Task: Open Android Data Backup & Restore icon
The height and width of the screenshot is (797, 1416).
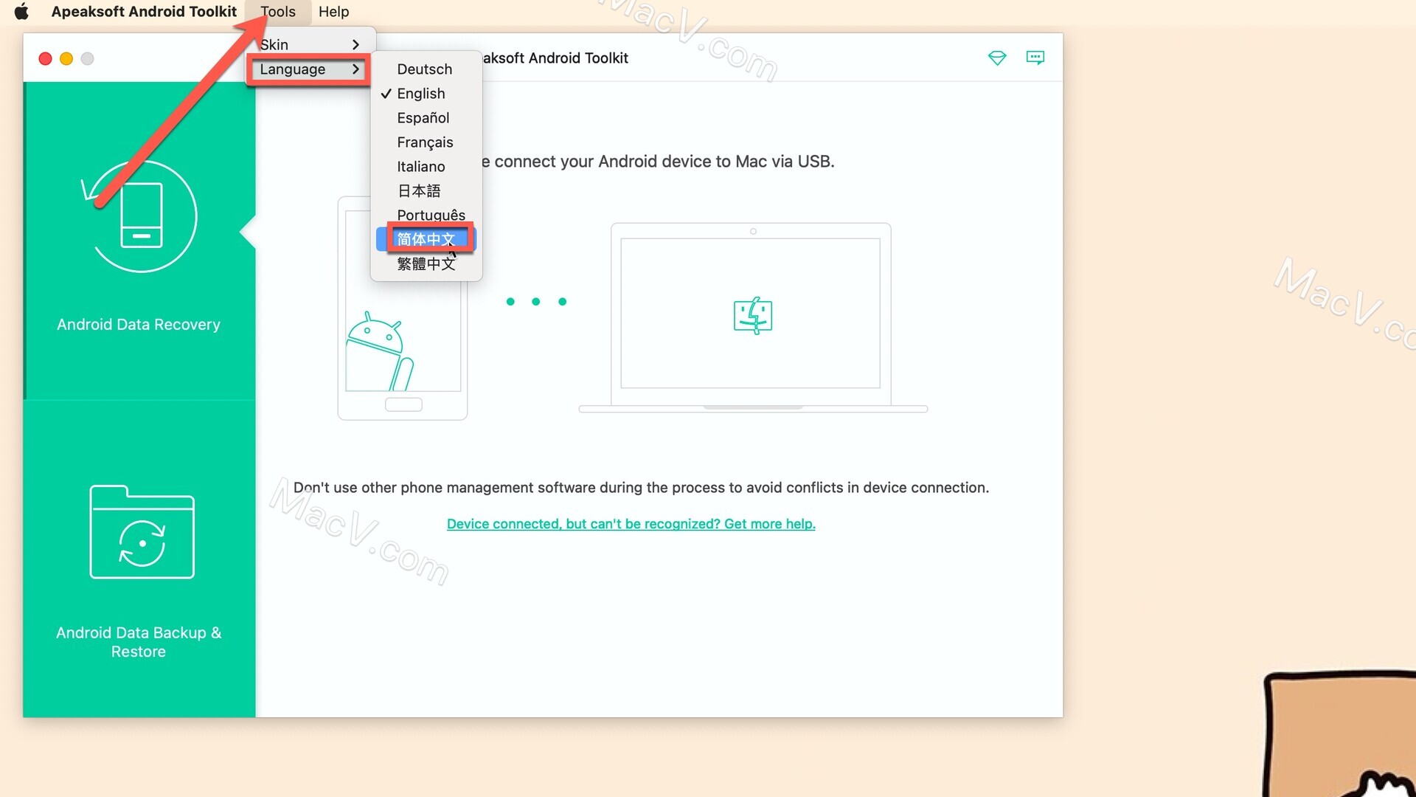Action: (x=142, y=532)
